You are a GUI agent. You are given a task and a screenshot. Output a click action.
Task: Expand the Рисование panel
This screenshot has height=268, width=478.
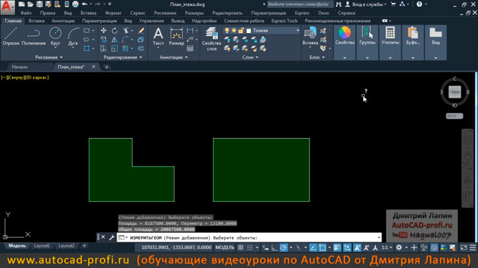coord(49,57)
